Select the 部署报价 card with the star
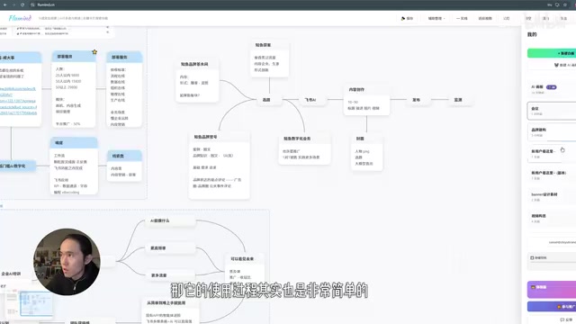 click(74, 89)
